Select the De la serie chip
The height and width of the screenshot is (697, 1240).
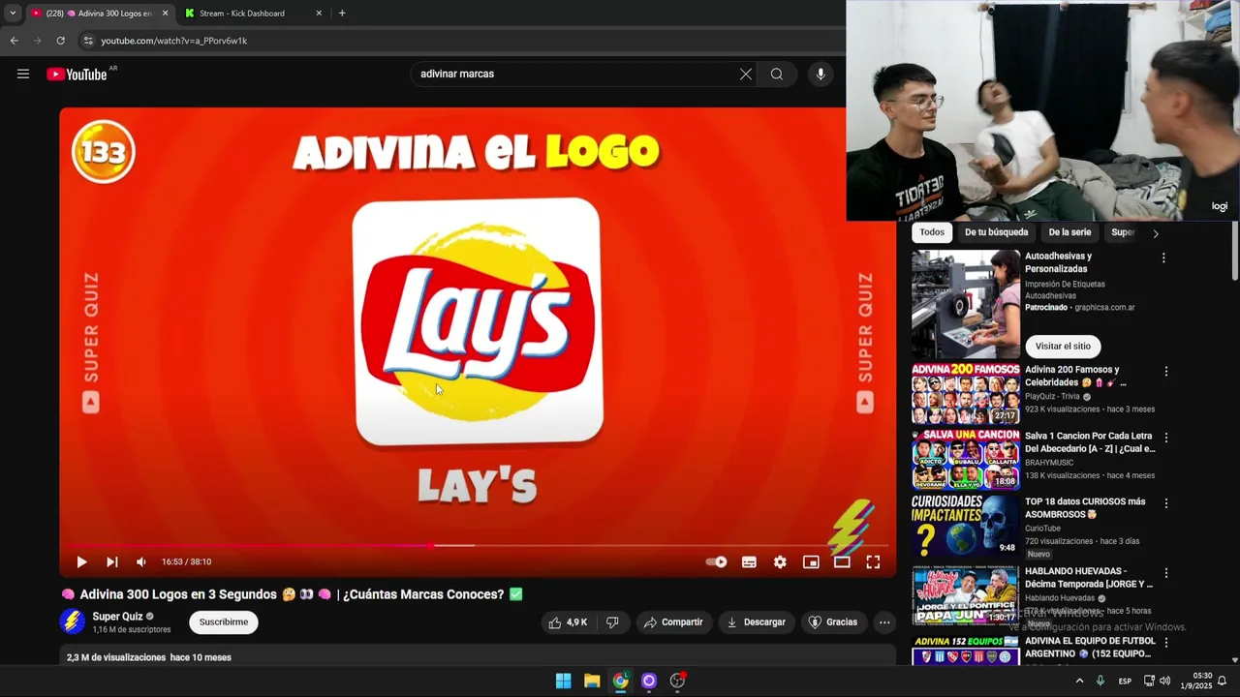[x=1069, y=232]
